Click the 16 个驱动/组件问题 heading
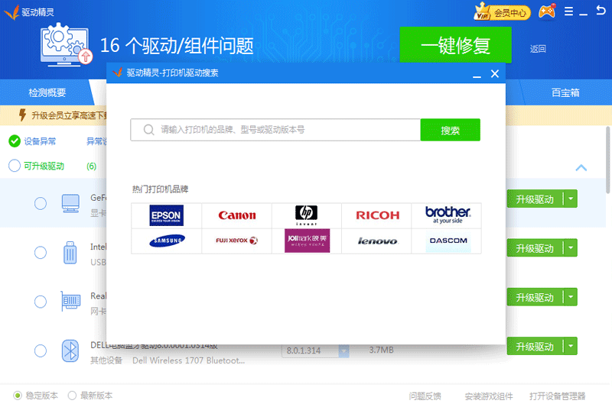612x407 pixels. (x=177, y=46)
